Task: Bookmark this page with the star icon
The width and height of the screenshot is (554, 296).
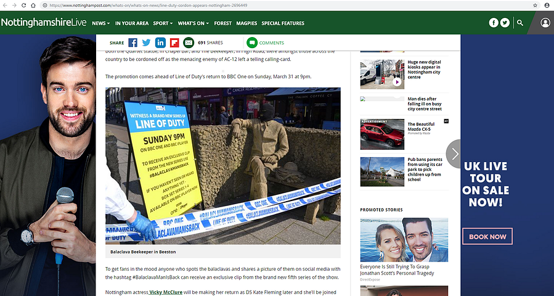Action: point(536,6)
